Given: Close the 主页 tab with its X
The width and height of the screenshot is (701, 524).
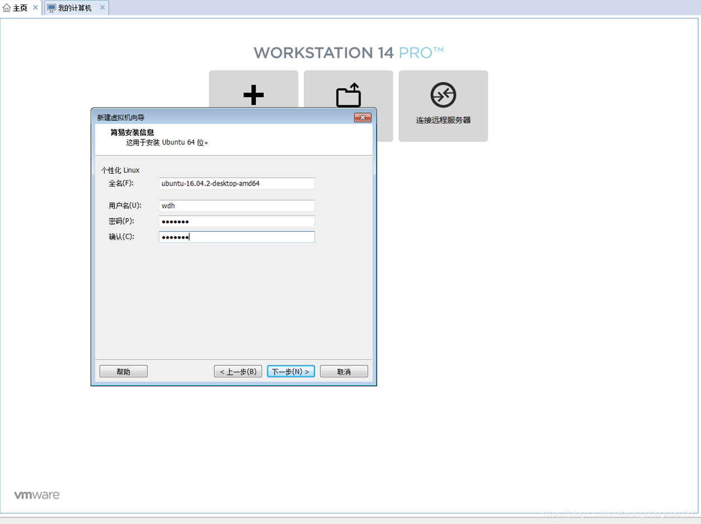Looking at the screenshot, I should [x=35, y=8].
